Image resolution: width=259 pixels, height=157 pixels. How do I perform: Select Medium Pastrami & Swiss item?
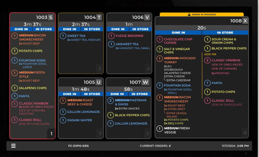[x=131, y=102]
